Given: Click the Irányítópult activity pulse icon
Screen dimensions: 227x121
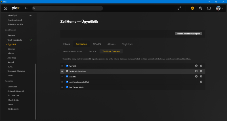Looking at the screenshot, I should [30, 15].
